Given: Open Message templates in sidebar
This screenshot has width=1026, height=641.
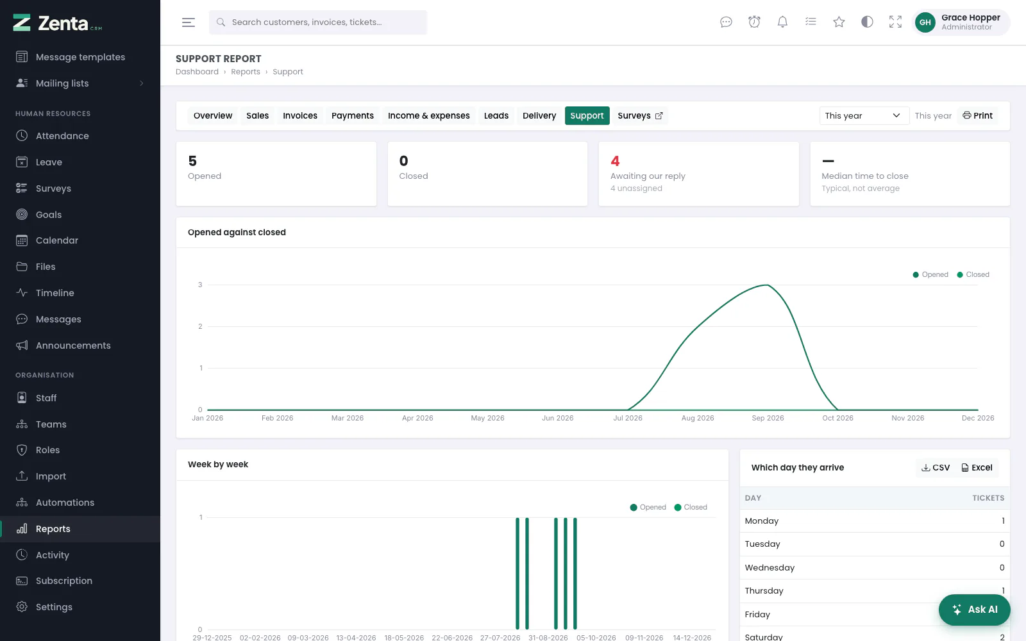Looking at the screenshot, I should click(80, 57).
